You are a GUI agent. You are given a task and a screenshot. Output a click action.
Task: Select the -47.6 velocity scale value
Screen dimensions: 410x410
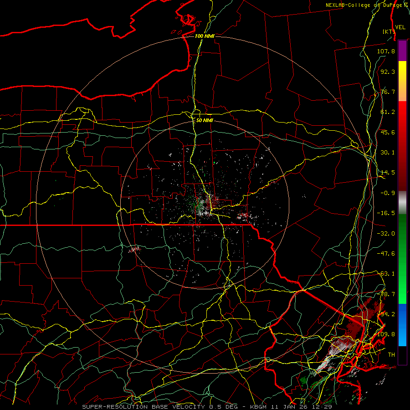coord(386,254)
